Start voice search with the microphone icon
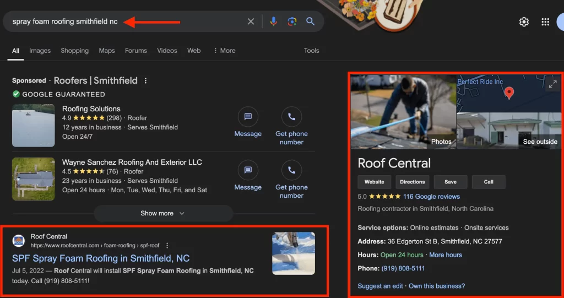564x298 pixels. click(273, 21)
